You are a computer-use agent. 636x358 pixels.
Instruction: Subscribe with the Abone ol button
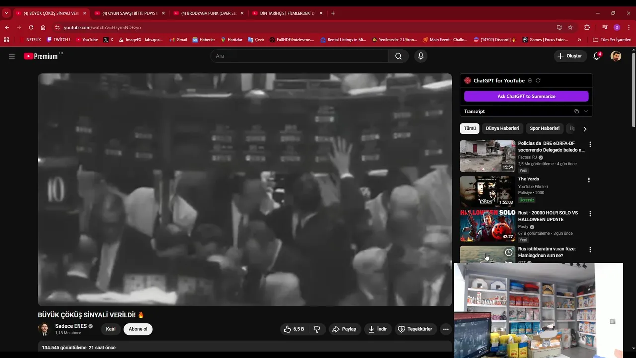(x=138, y=329)
